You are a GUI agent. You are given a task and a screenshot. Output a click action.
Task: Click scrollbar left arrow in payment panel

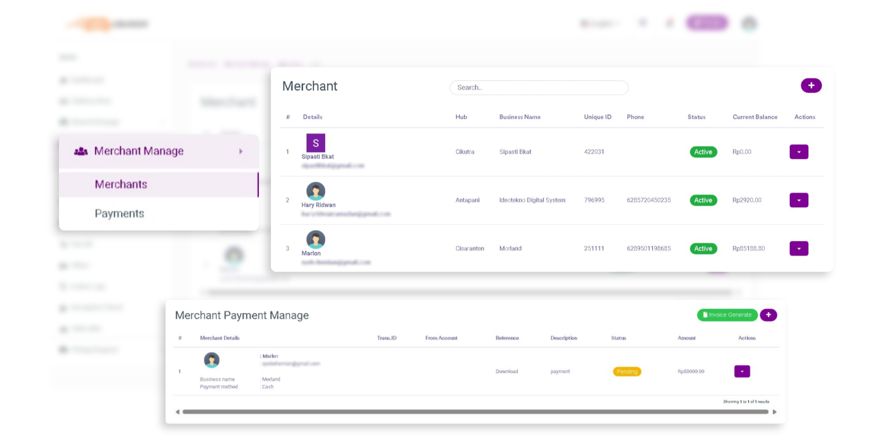[x=178, y=412]
